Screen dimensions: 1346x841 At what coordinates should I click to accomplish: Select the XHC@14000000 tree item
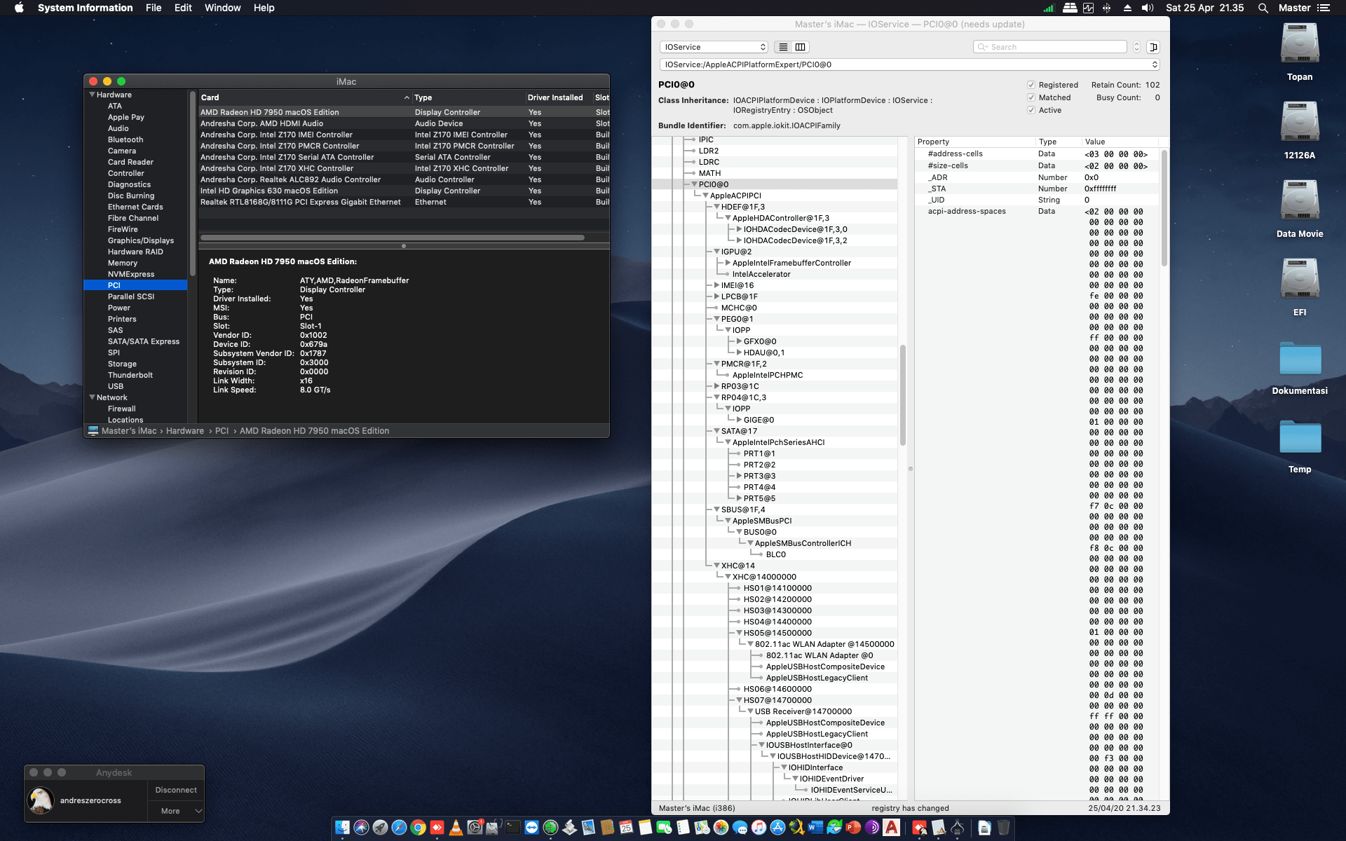click(x=763, y=577)
